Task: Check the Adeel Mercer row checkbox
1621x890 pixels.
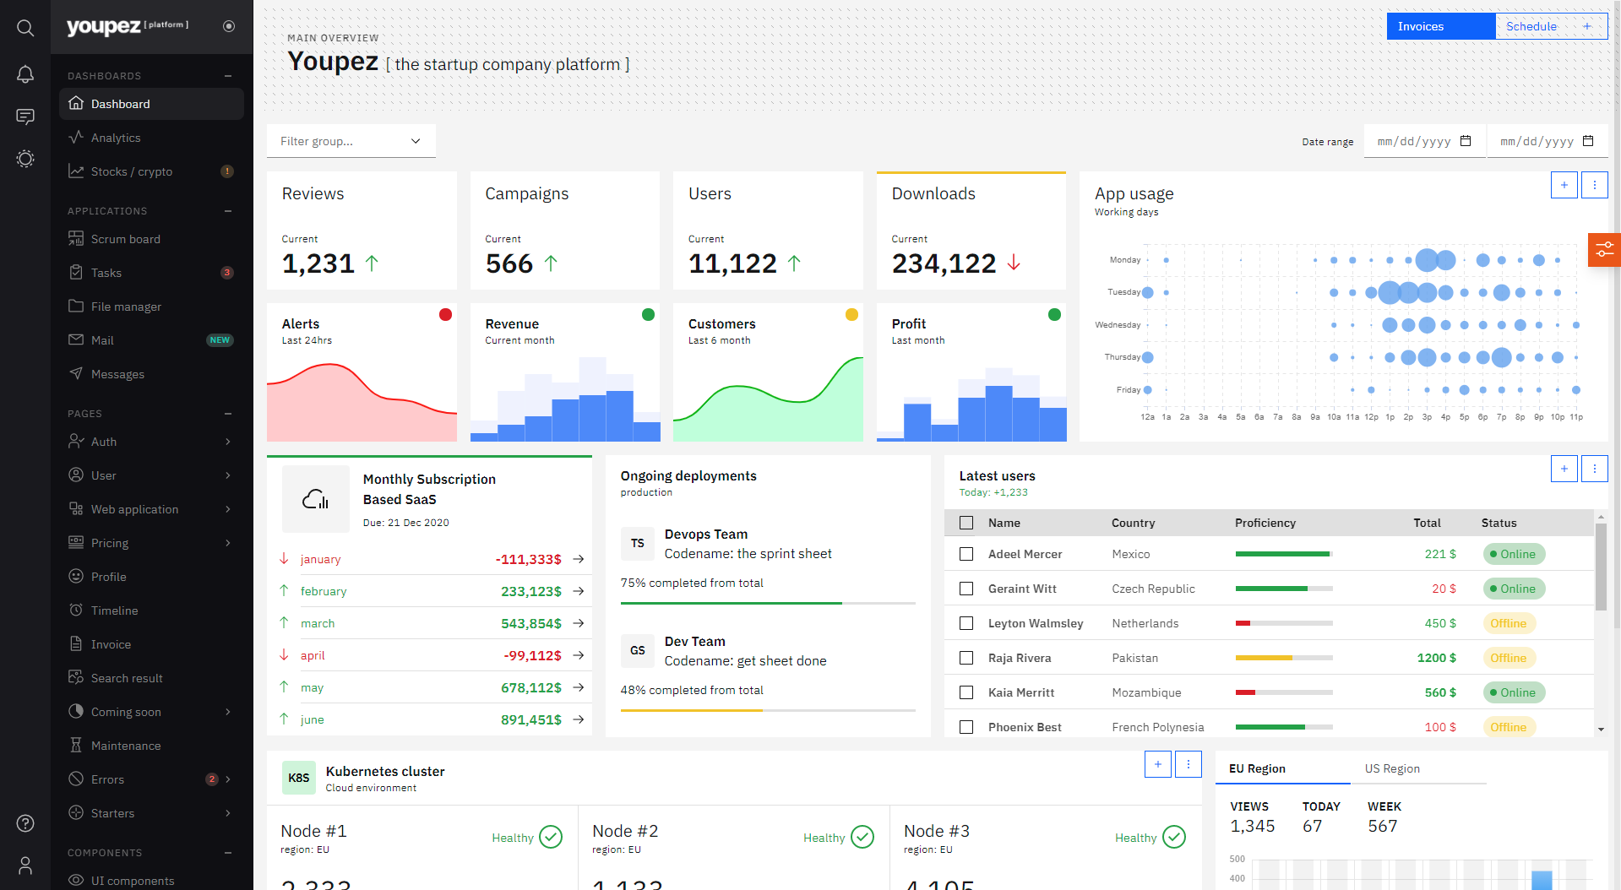Action: pyautogui.click(x=966, y=554)
